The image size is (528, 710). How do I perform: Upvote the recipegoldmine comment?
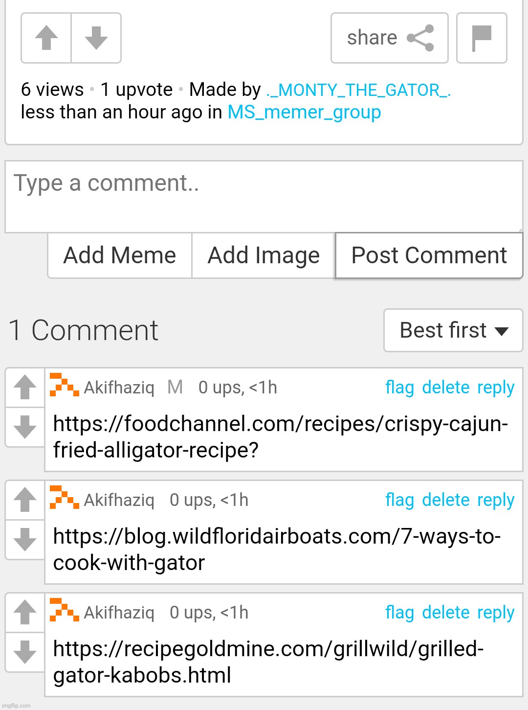25,613
